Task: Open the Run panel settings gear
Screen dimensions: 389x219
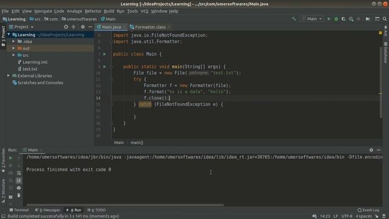Action: (x=371, y=150)
